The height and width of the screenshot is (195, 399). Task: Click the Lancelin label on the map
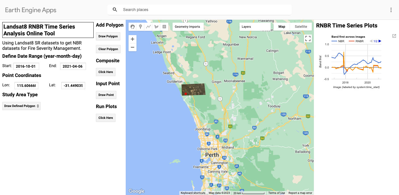tap(157, 42)
